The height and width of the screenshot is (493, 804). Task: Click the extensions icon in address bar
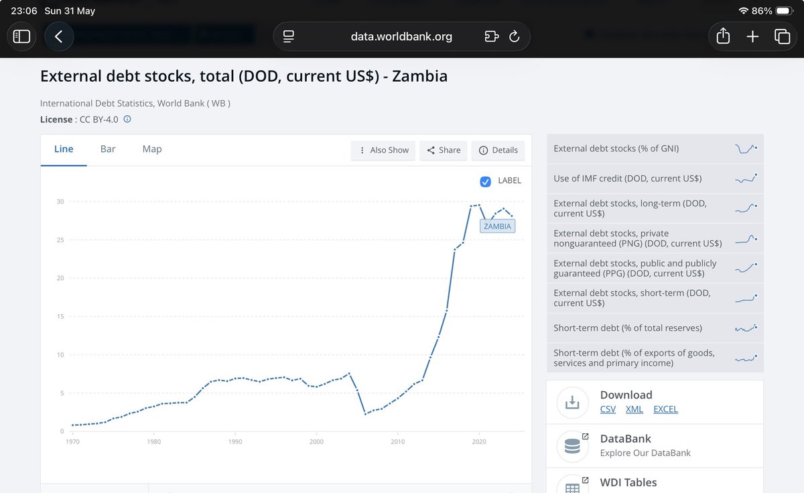pos(492,37)
